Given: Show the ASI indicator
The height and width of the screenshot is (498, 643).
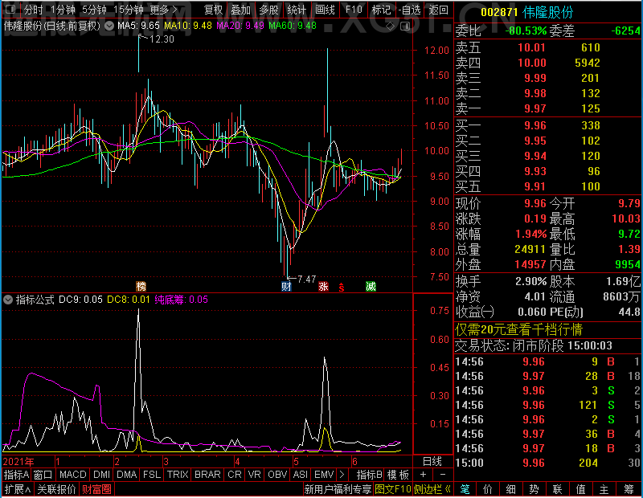Looking at the screenshot, I should click(300, 475).
